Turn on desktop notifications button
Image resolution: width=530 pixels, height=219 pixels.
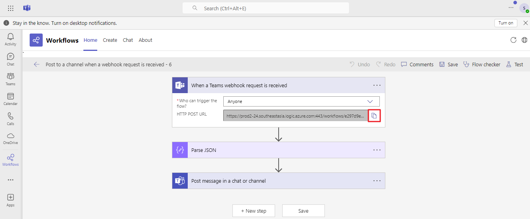tap(506, 23)
